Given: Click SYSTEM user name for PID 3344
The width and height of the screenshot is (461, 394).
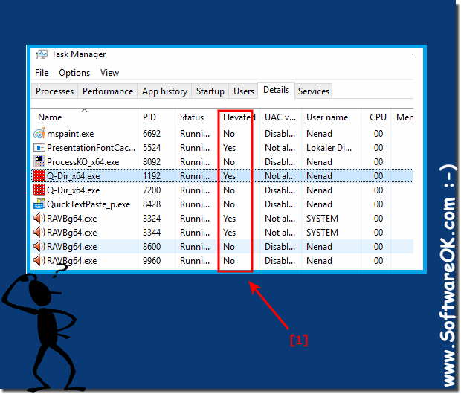Looking at the screenshot, I should point(322,233).
